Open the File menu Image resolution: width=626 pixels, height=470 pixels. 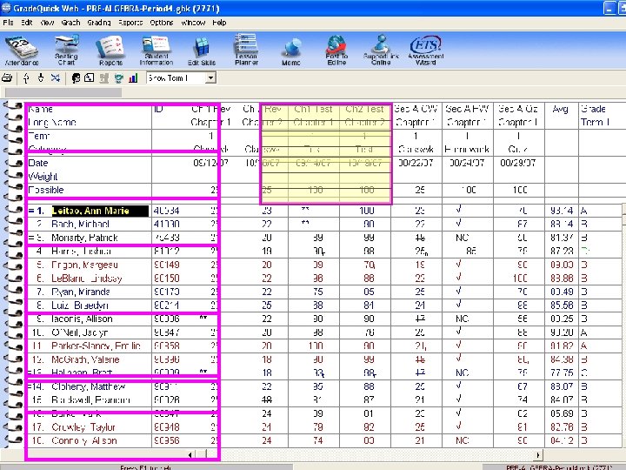[9, 23]
